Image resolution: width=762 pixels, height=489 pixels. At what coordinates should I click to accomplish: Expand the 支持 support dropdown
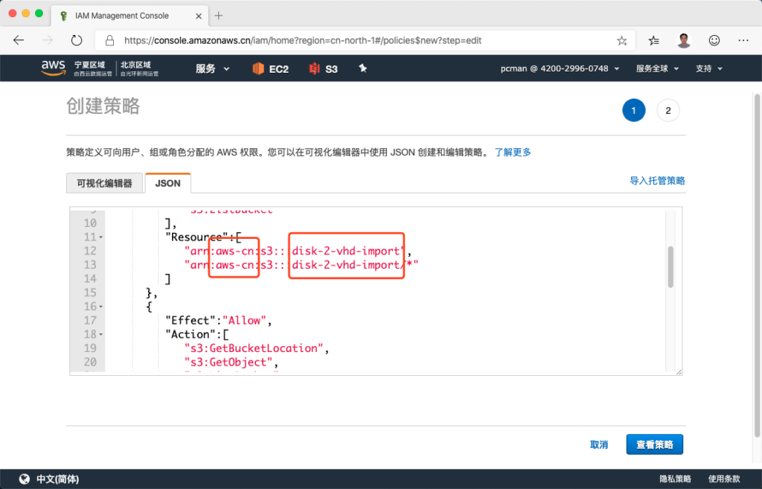click(708, 68)
